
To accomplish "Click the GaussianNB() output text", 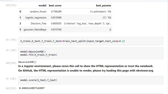I will [27, 62].
